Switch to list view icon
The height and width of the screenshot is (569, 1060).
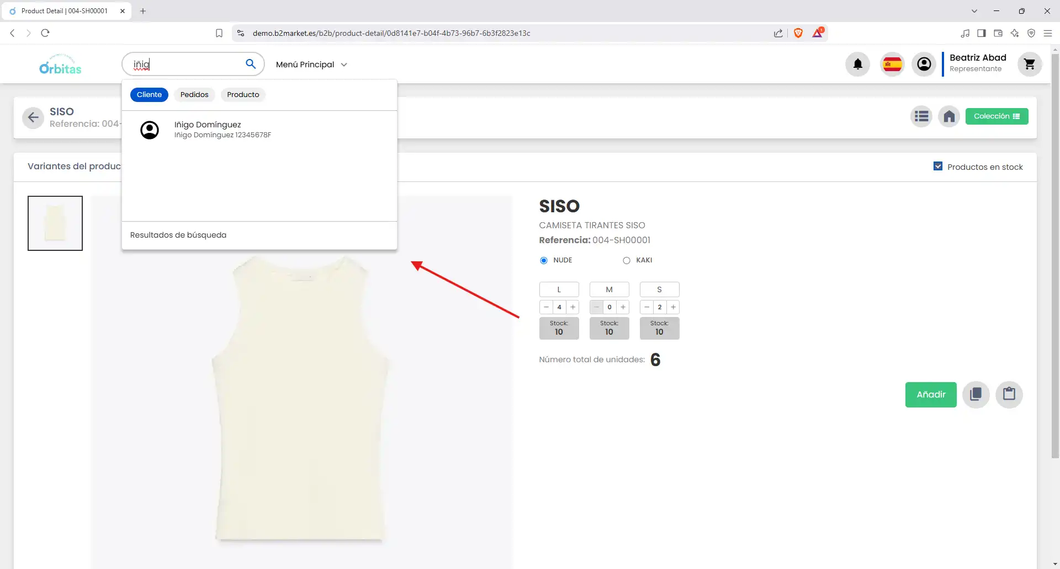tap(921, 116)
